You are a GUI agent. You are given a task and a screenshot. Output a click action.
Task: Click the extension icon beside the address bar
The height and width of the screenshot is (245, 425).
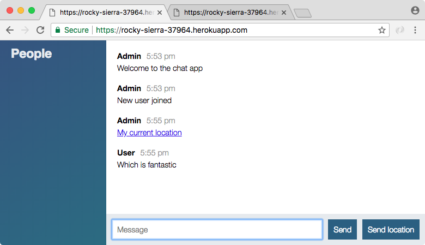(400, 30)
